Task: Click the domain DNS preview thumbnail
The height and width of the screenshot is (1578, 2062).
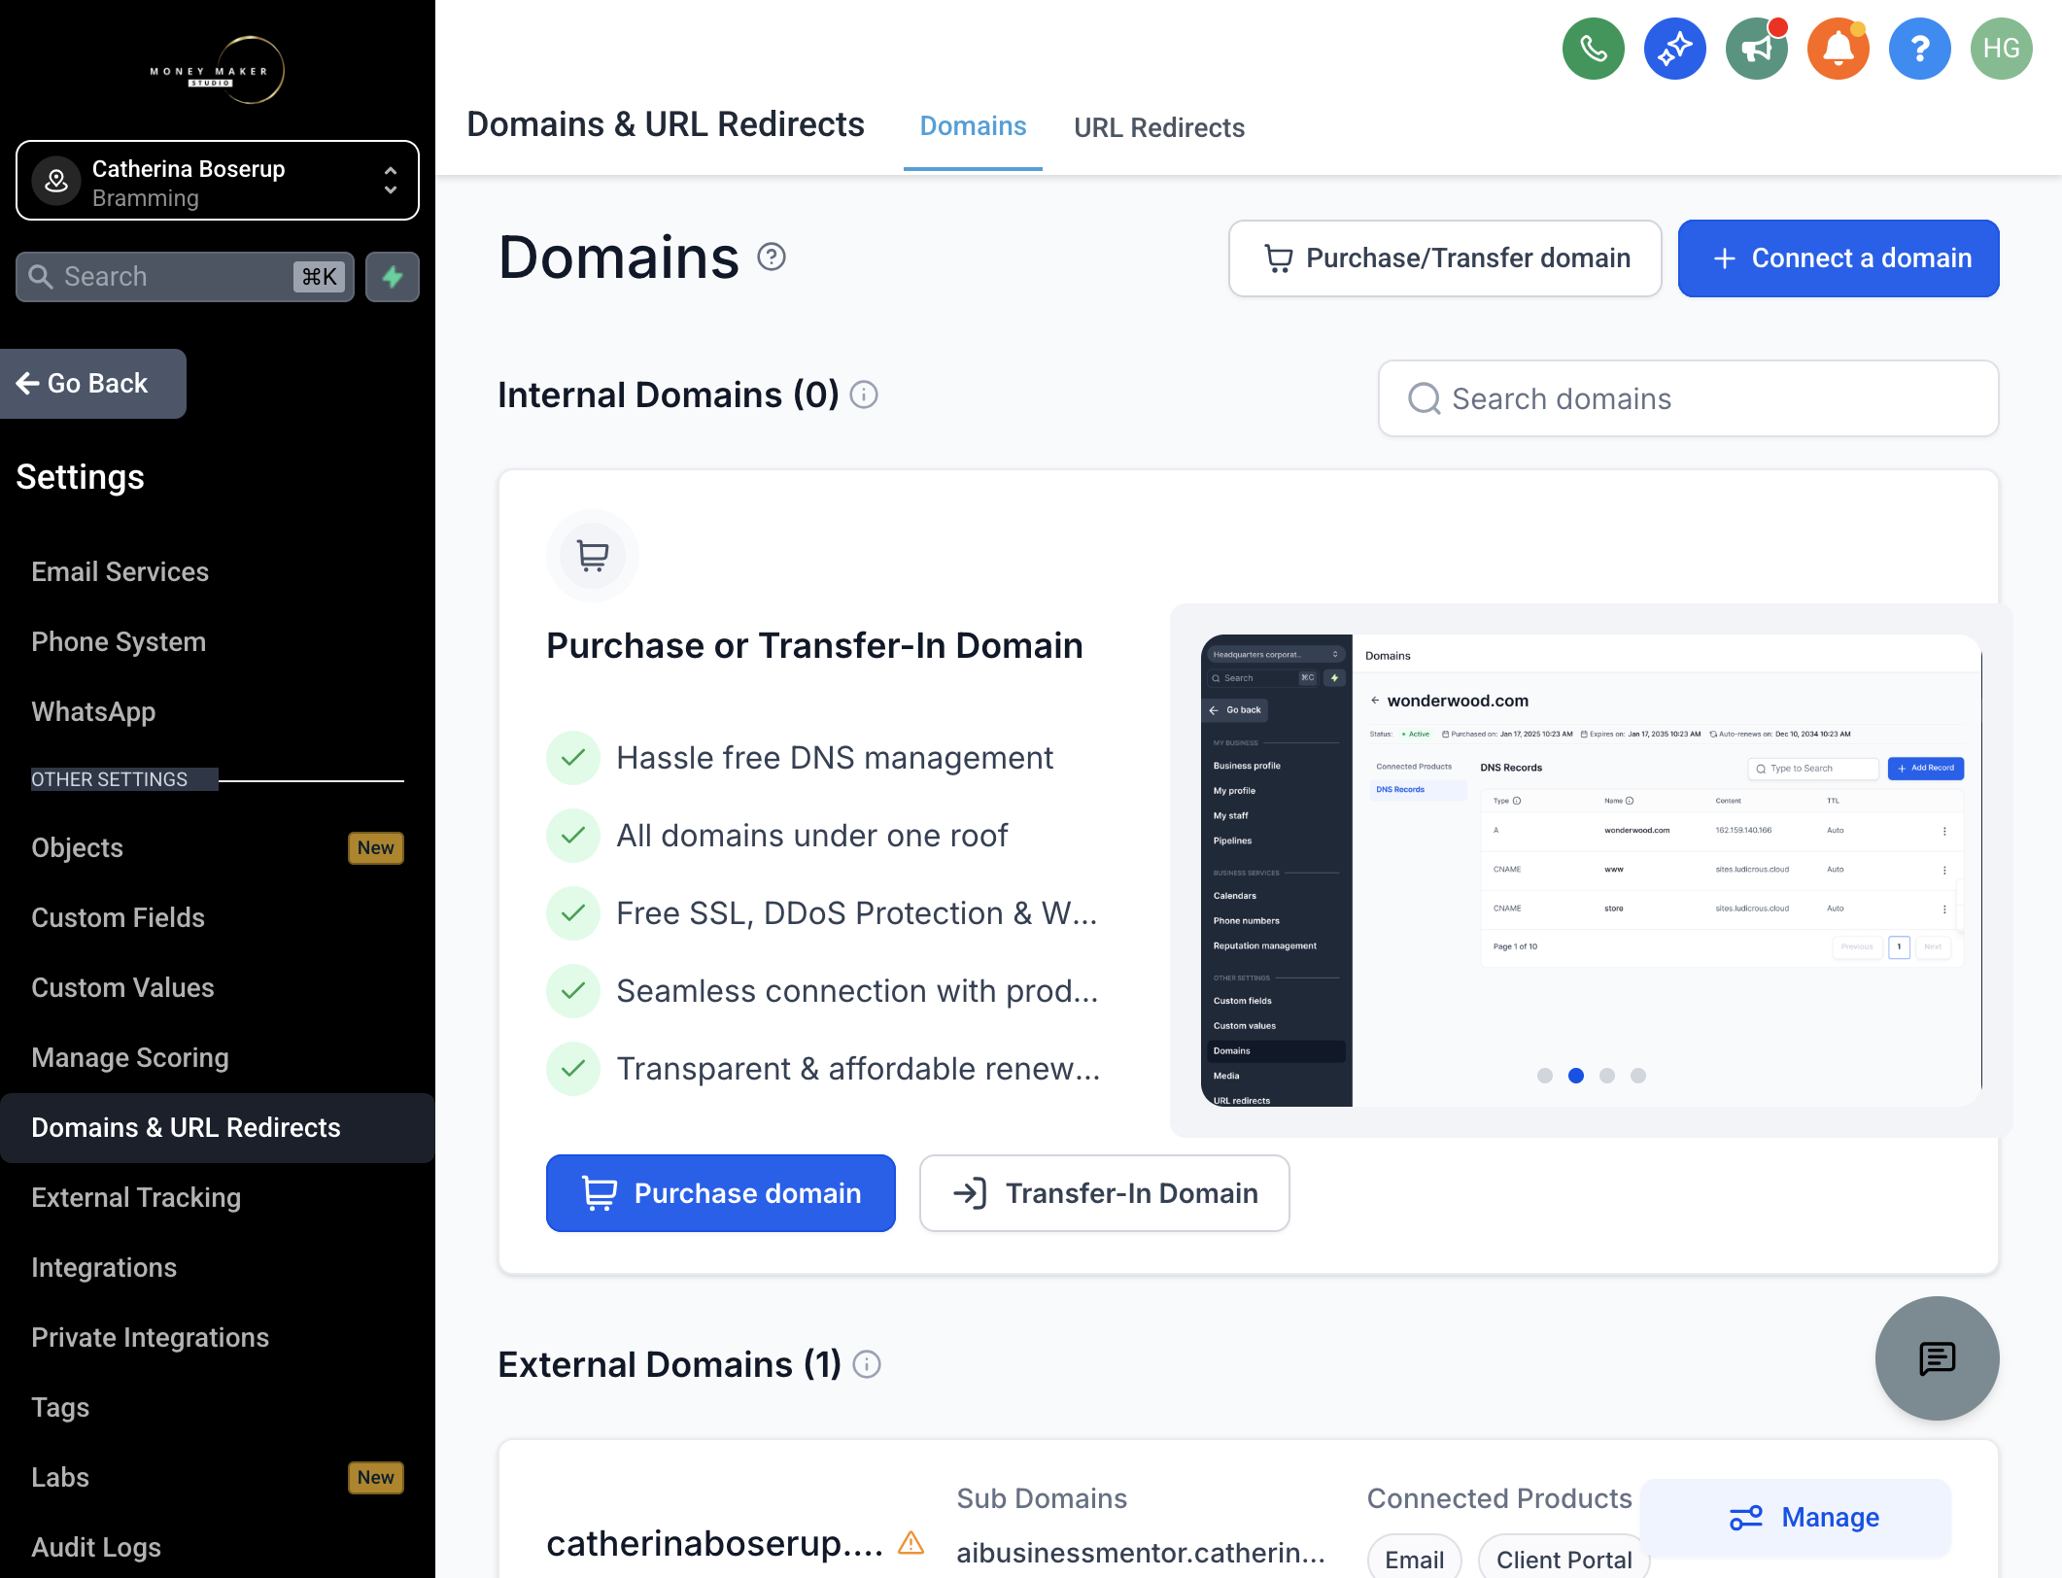Action: pyautogui.click(x=1591, y=870)
